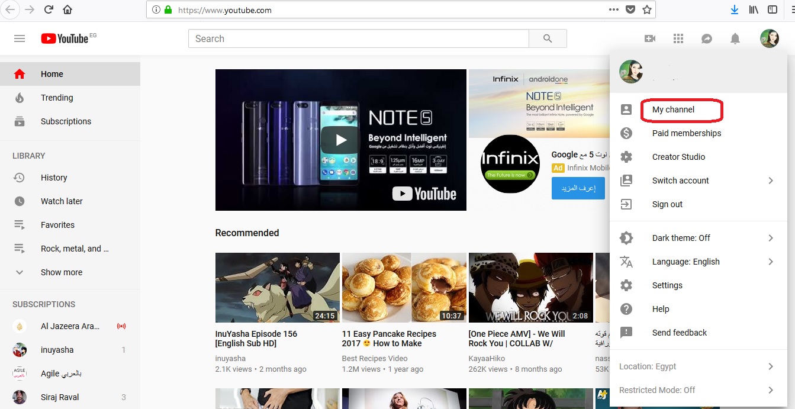The width and height of the screenshot is (795, 409).
Task: Open the hamburger guide menu icon
Action: (20, 38)
